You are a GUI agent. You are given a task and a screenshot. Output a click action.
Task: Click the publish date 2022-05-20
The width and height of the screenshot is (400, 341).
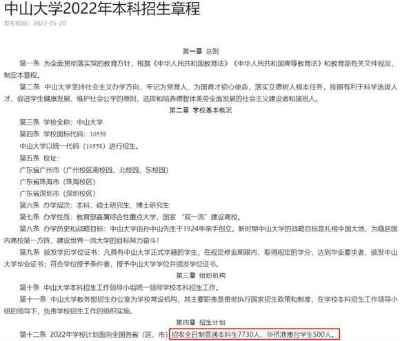point(50,23)
